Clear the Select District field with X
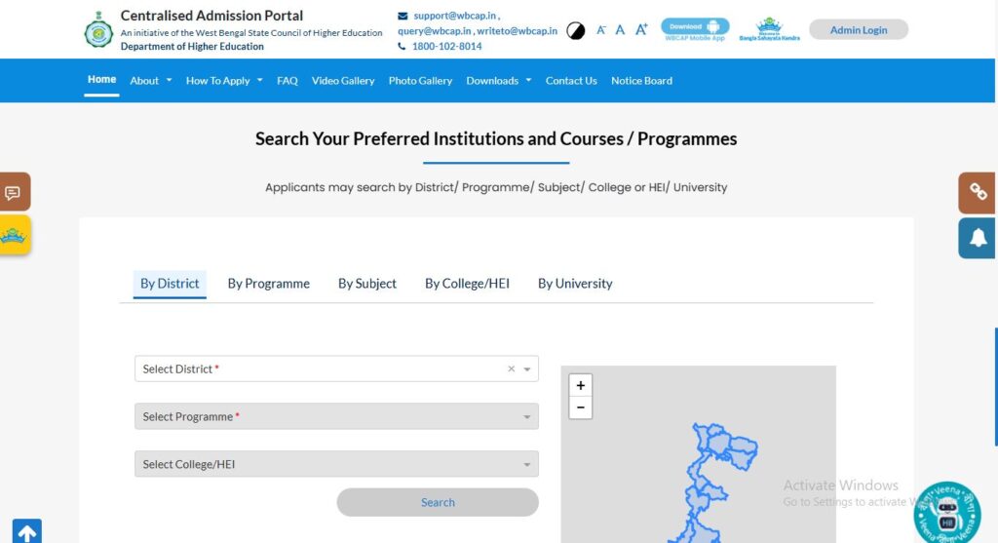This screenshot has width=998, height=543. point(511,368)
